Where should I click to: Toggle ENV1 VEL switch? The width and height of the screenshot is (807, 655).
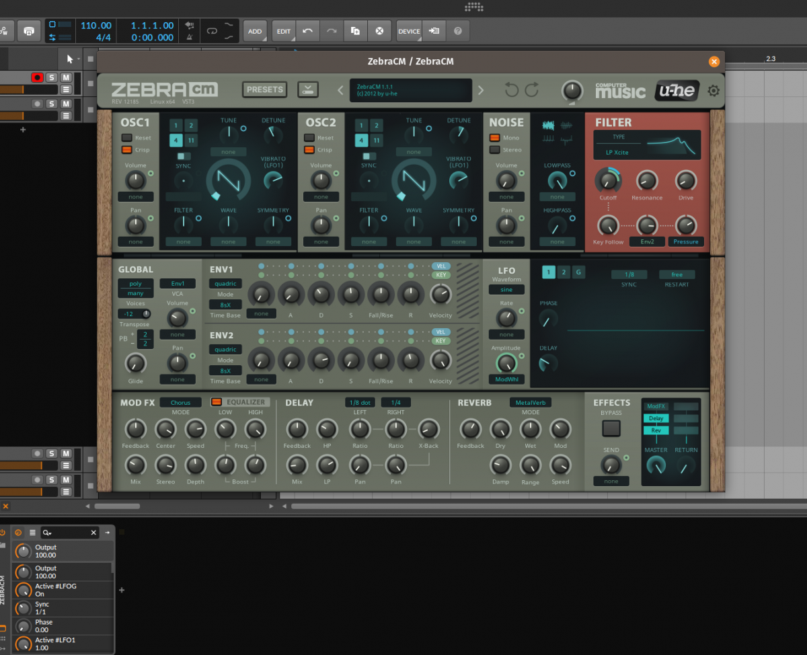[x=441, y=266]
